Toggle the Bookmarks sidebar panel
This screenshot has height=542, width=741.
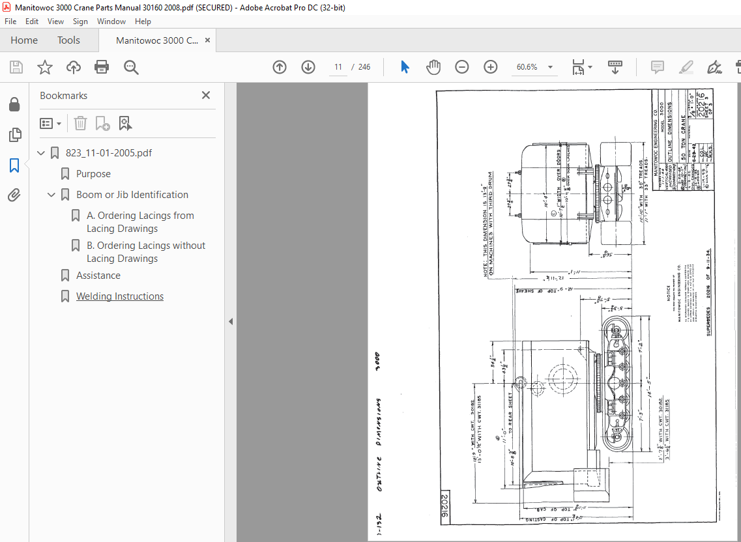pos(14,165)
